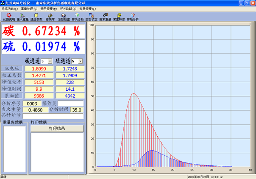
Task: Open the 仪器说明 toolbar icon
Action: (x=8, y=17)
